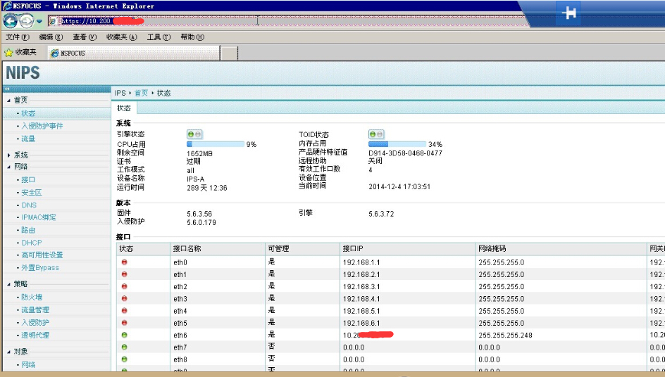Click the CPU占用 progress bar
The height and width of the screenshot is (377, 665).
pyautogui.click(x=216, y=144)
